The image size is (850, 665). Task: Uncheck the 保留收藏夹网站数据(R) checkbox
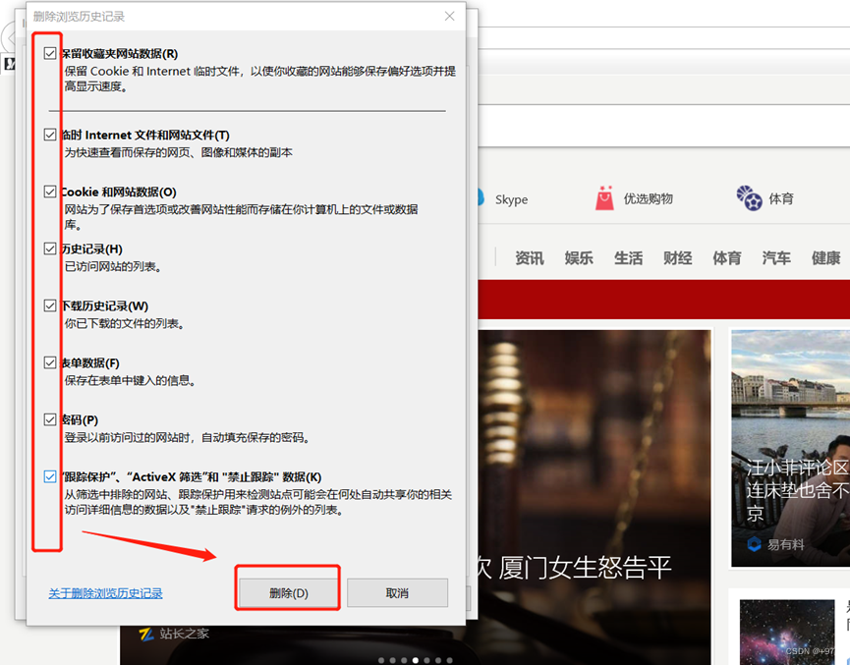[x=50, y=53]
